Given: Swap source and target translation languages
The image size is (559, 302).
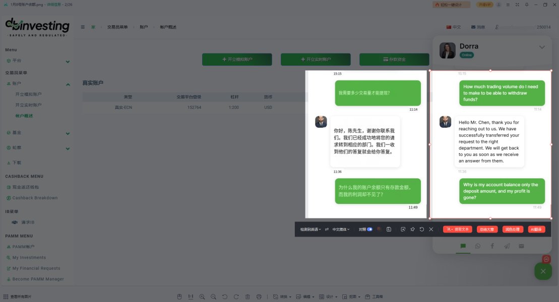Looking at the screenshot, I should tap(327, 230).
